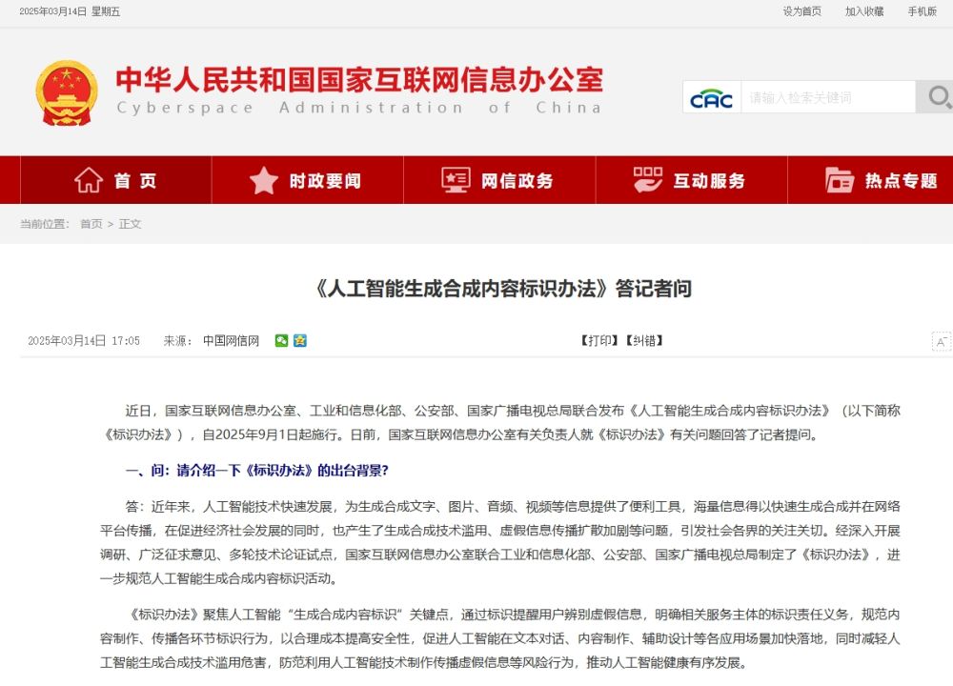Click the CAC logo beside search box
This screenshot has width=953, height=686.
(x=711, y=97)
